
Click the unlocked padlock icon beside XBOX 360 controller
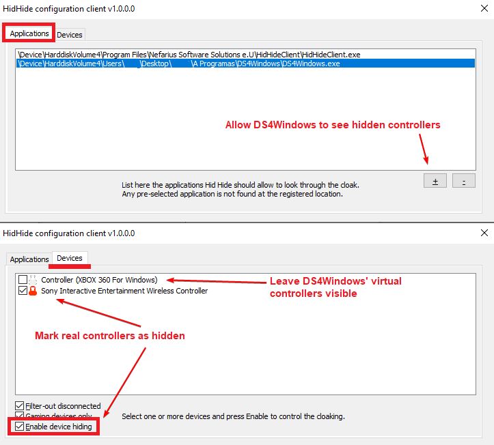pyautogui.click(x=33, y=279)
